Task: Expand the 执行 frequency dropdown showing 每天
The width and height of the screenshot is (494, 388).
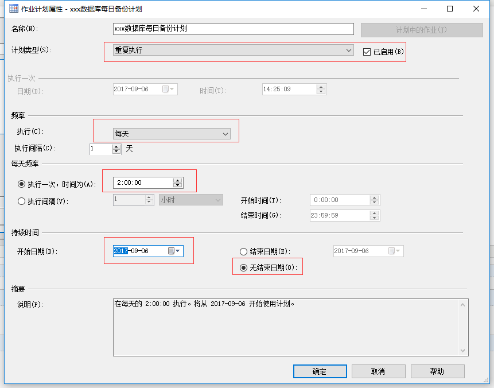Action: [172, 134]
